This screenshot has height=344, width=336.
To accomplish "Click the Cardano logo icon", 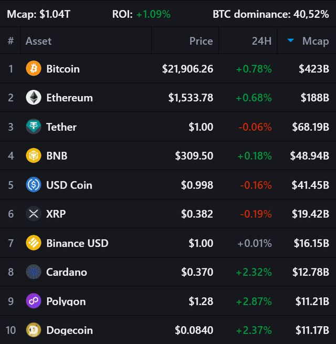I will pos(34,272).
